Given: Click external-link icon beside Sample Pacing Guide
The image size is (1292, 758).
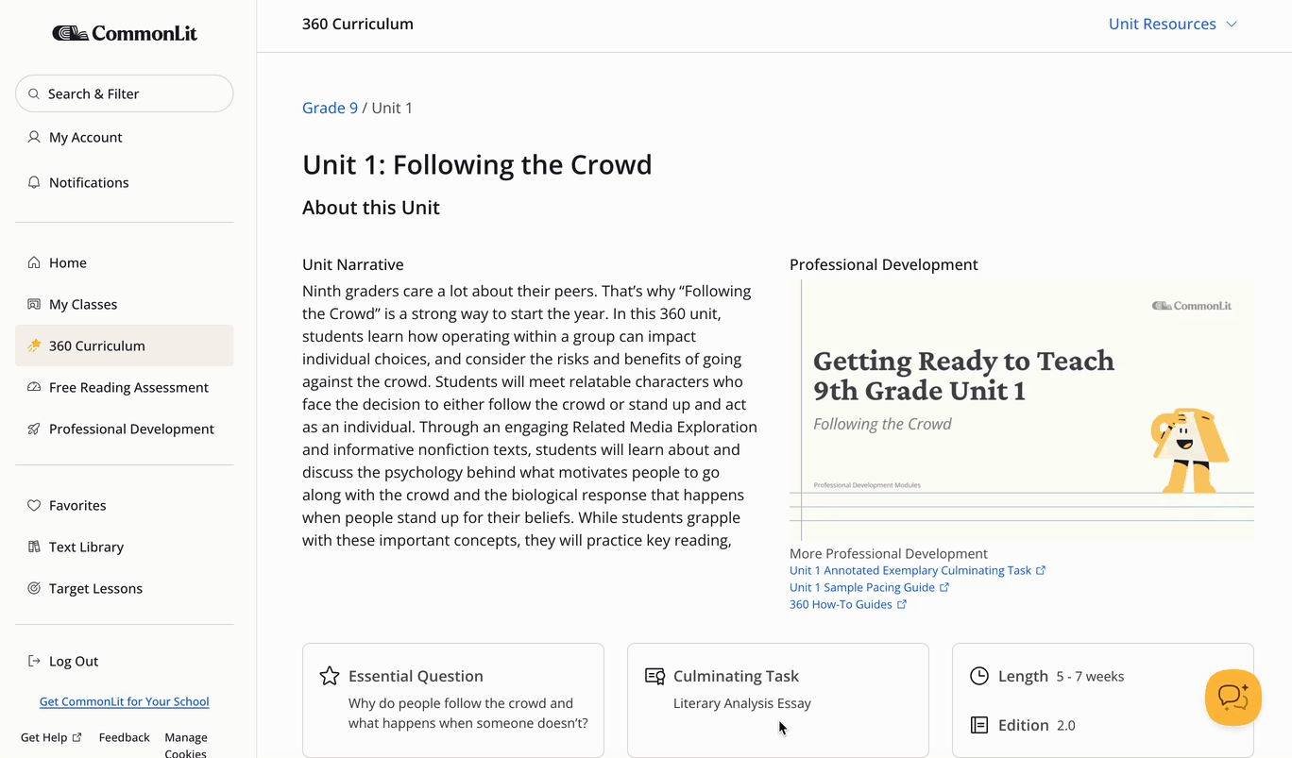Looking at the screenshot, I should (x=944, y=587).
